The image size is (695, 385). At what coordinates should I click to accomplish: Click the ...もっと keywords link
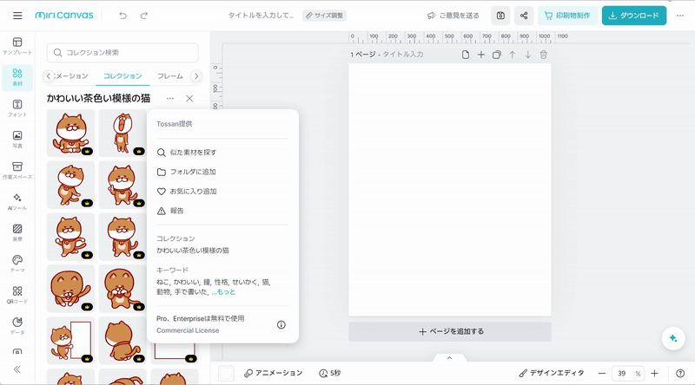click(x=223, y=292)
